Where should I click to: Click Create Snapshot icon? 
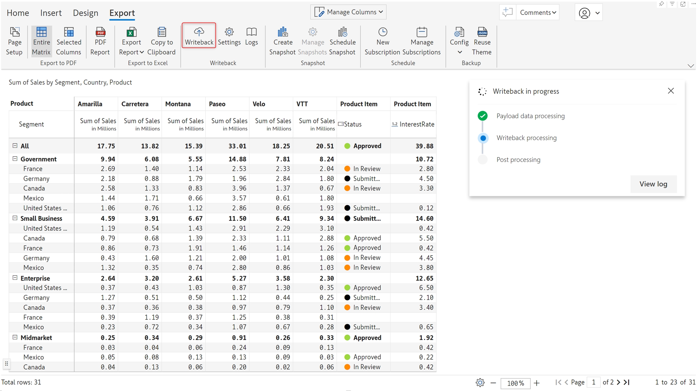tap(283, 32)
